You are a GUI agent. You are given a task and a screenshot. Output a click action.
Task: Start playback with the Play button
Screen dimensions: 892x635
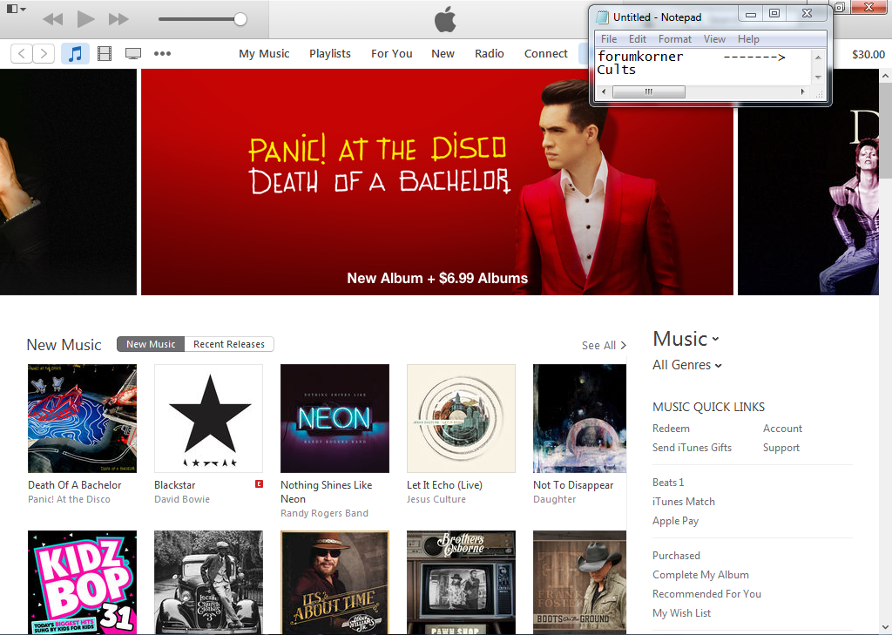click(x=86, y=19)
